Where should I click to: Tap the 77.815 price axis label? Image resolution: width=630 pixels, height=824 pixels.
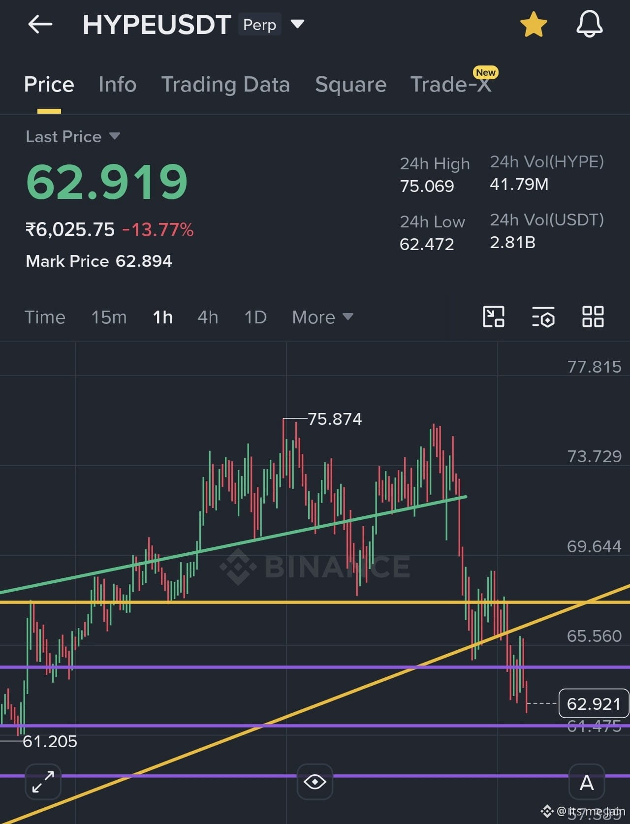click(x=594, y=367)
